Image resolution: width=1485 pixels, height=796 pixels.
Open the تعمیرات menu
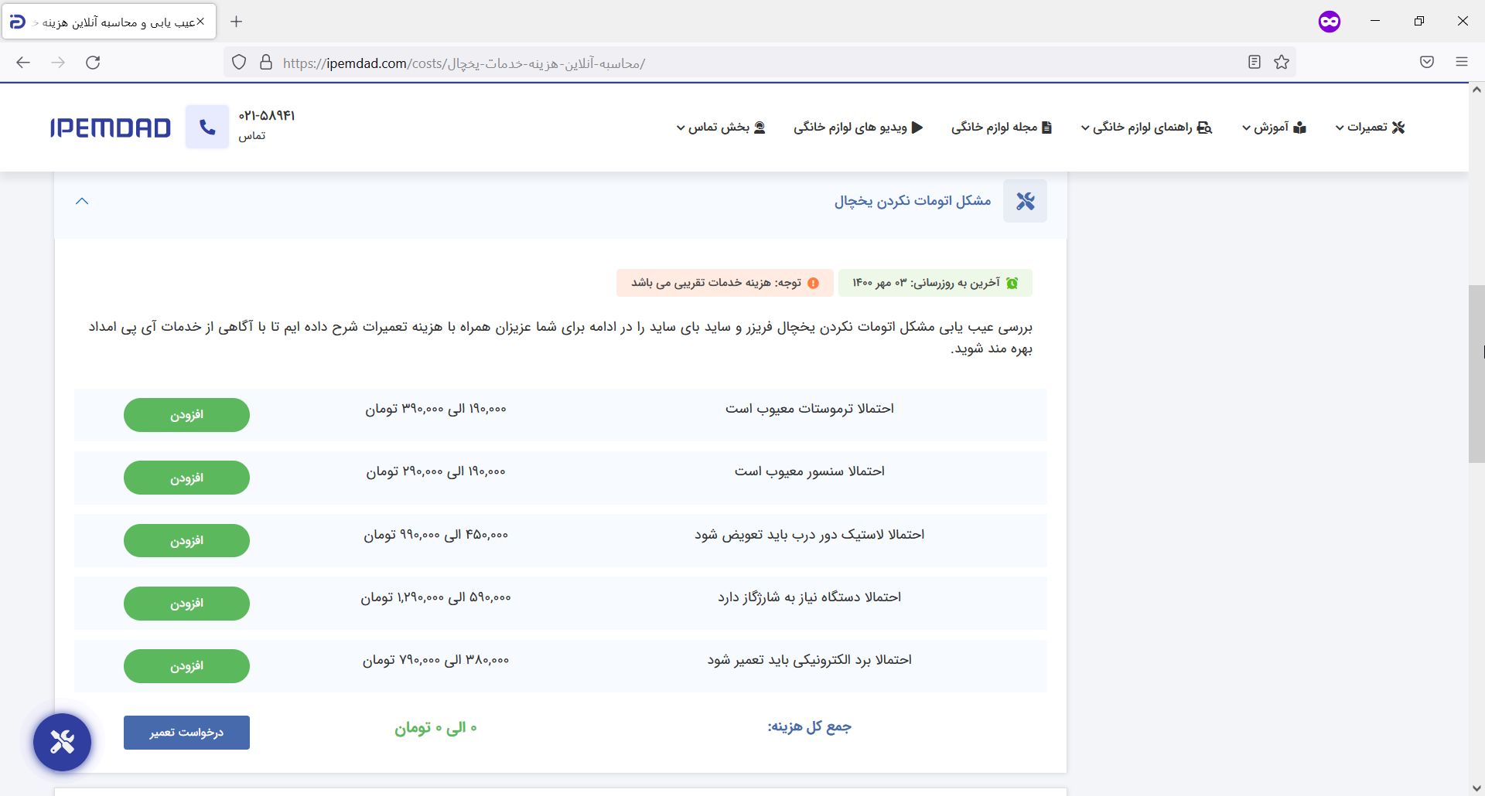point(1370,128)
